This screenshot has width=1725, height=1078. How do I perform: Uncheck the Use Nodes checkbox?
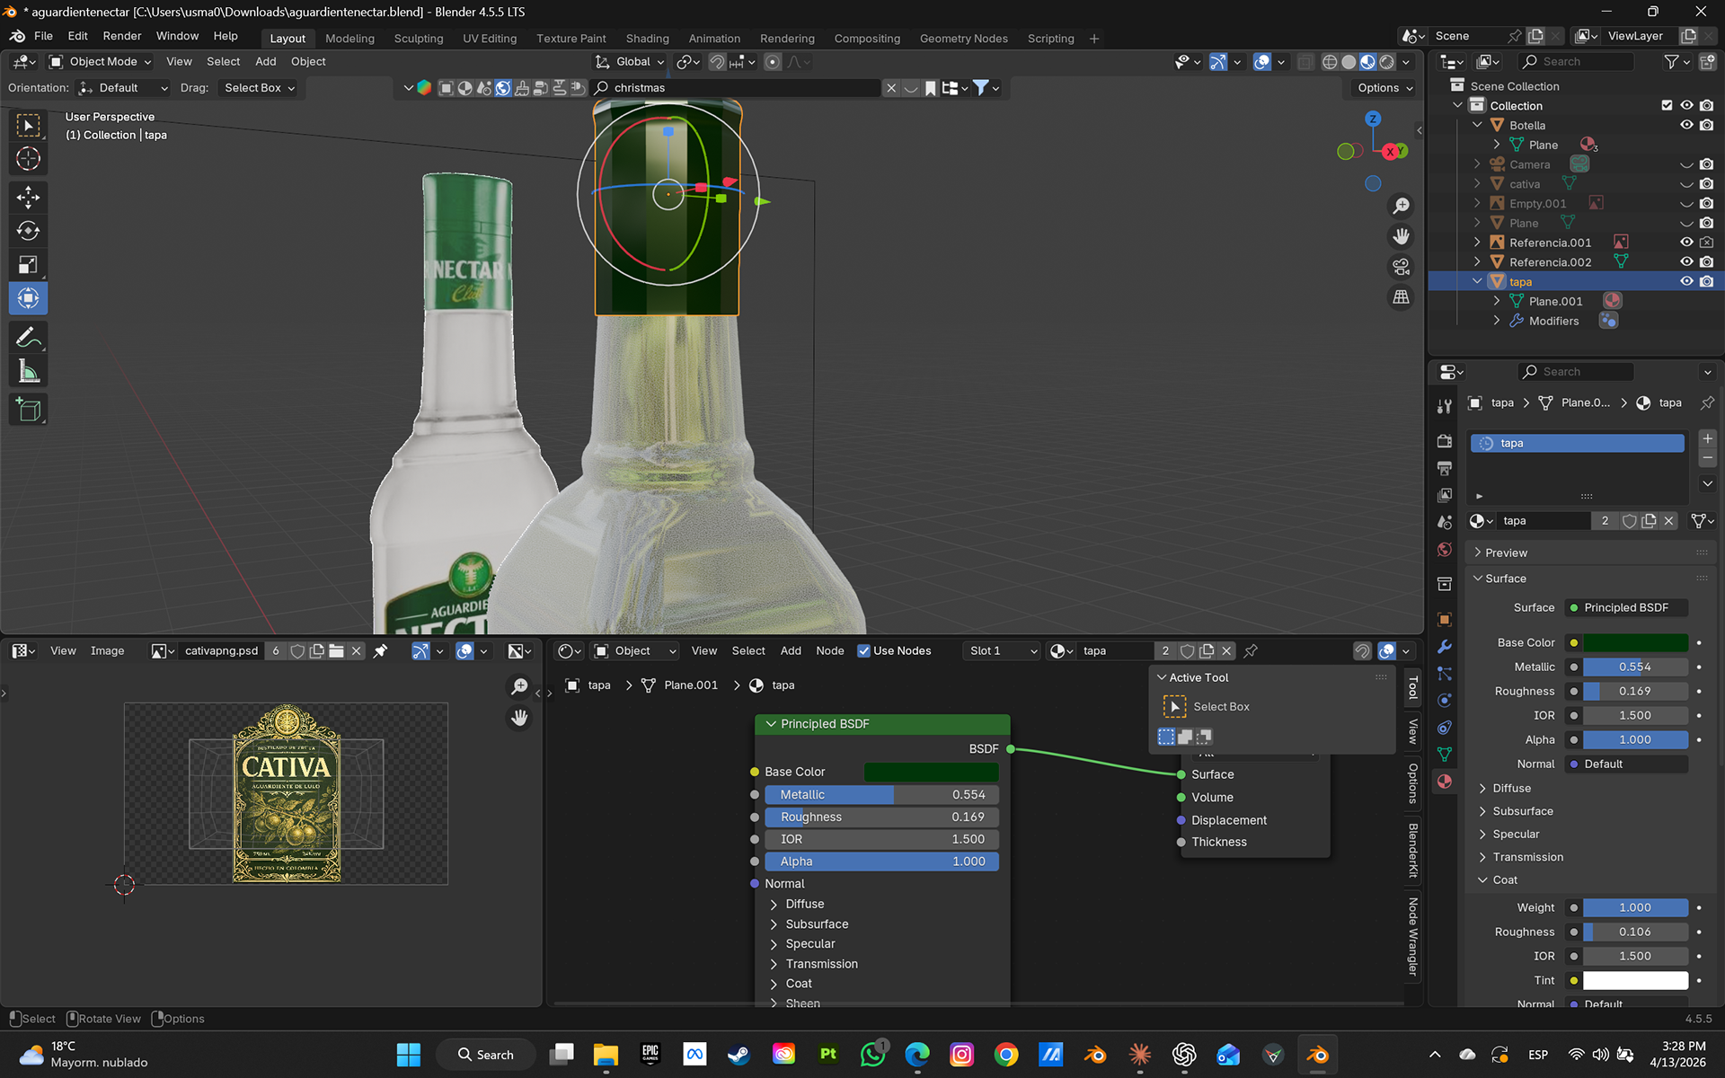[x=863, y=650]
